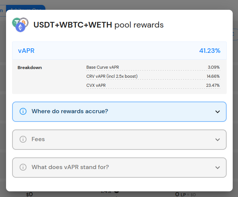Image resolution: width=238 pixels, height=197 pixels.
Task: Click the chevron beside 'What does vAPR stand for?'
Action: (218, 168)
